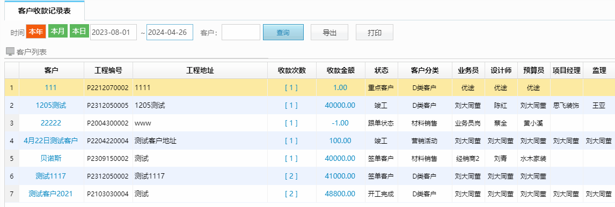Switch to the 客户收款记录表 tab
615x207 pixels.
point(45,11)
